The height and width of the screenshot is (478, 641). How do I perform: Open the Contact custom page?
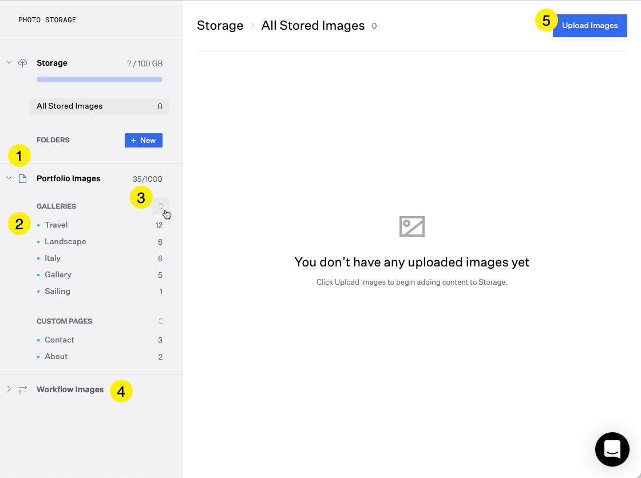[x=60, y=340]
